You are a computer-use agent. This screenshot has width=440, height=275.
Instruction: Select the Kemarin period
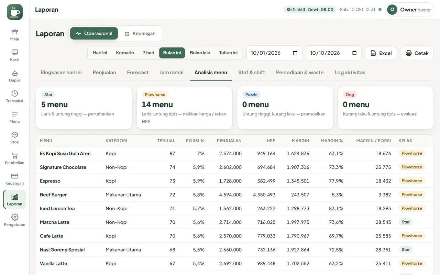pos(125,53)
